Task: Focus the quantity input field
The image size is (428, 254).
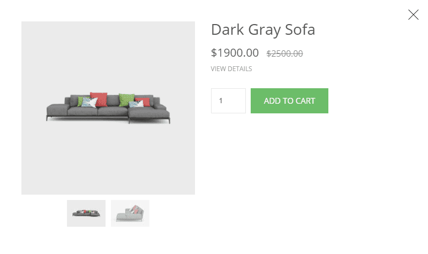Action: click(228, 101)
